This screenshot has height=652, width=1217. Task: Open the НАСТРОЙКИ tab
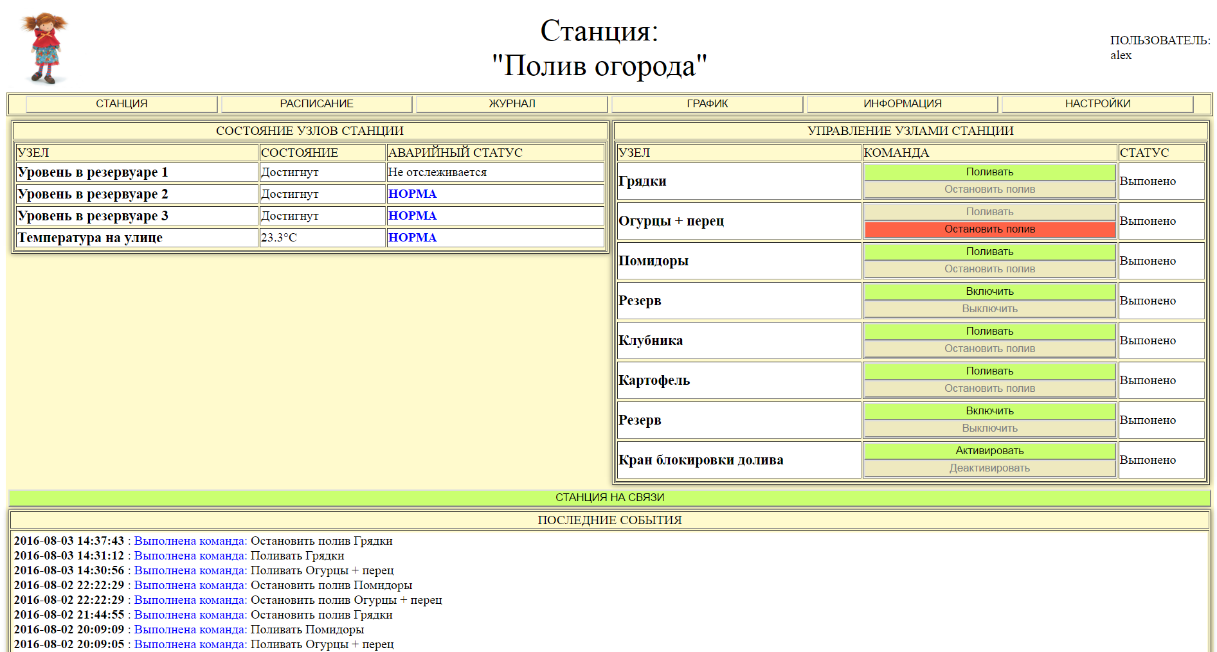(1097, 104)
